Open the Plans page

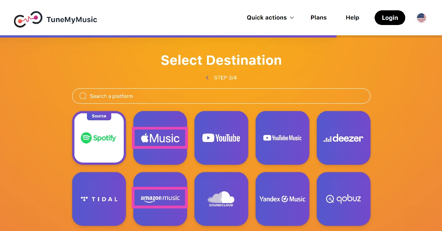click(x=319, y=18)
